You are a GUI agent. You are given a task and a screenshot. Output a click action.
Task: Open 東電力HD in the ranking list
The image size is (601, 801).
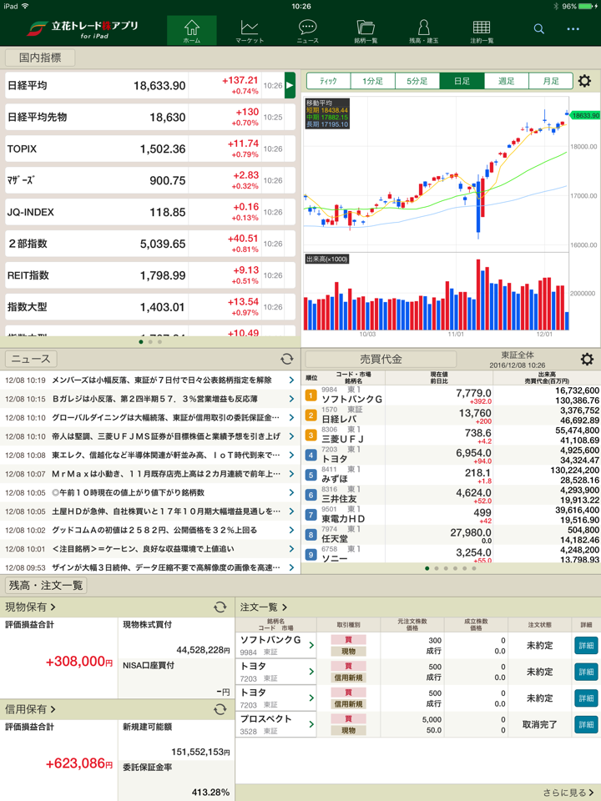pyautogui.click(x=452, y=515)
